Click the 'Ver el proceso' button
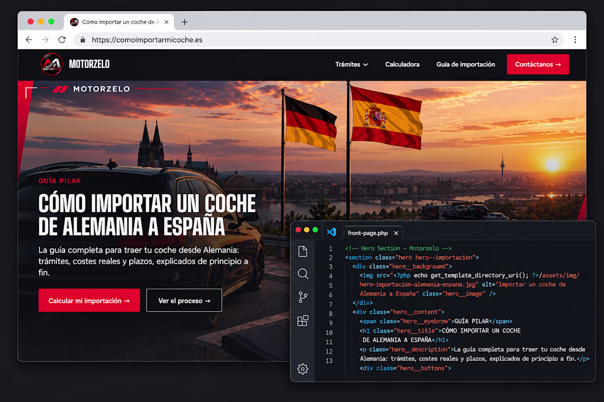This screenshot has width=604, height=402. pos(184,301)
